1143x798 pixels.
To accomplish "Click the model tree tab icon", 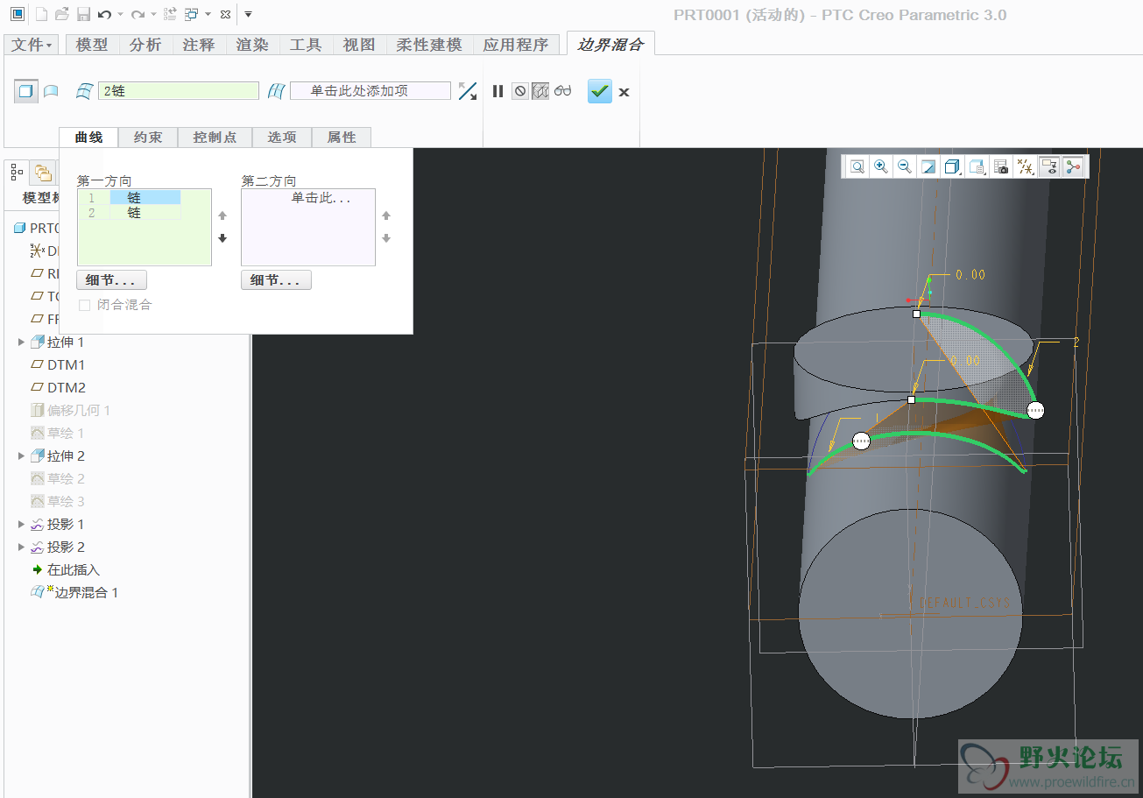I will pyautogui.click(x=17, y=172).
